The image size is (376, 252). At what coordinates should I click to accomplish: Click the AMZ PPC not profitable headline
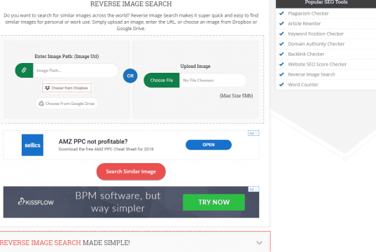93,141
